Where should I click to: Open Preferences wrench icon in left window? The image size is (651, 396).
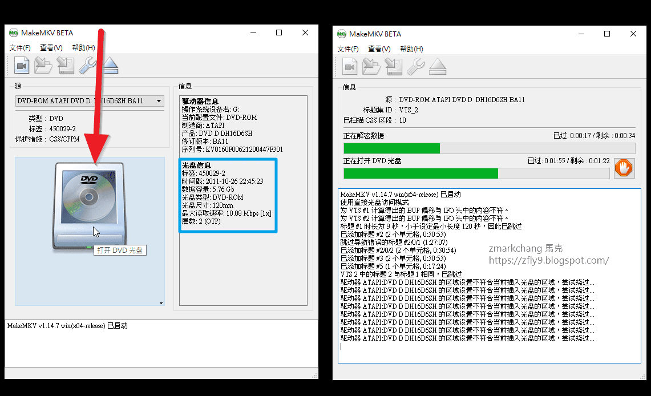(87, 66)
